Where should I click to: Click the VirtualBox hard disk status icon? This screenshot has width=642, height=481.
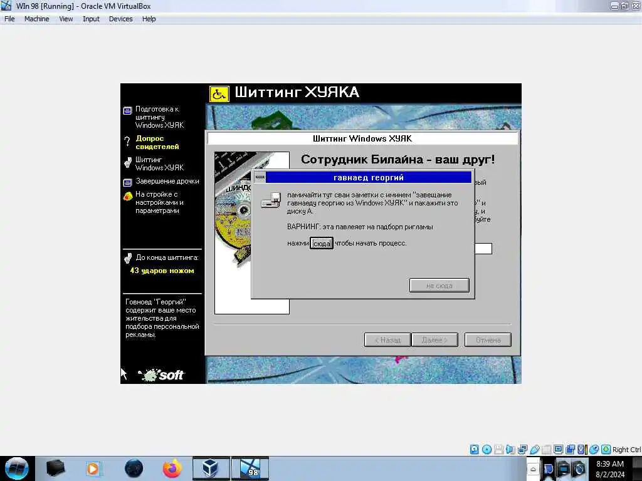click(x=474, y=450)
